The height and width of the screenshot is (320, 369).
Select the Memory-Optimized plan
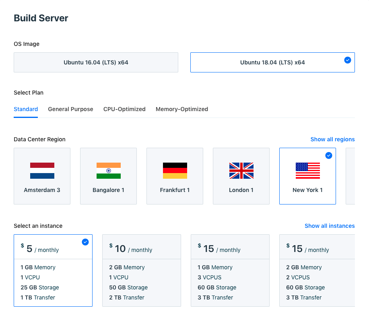pyautogui.click(x=181, y=109)
